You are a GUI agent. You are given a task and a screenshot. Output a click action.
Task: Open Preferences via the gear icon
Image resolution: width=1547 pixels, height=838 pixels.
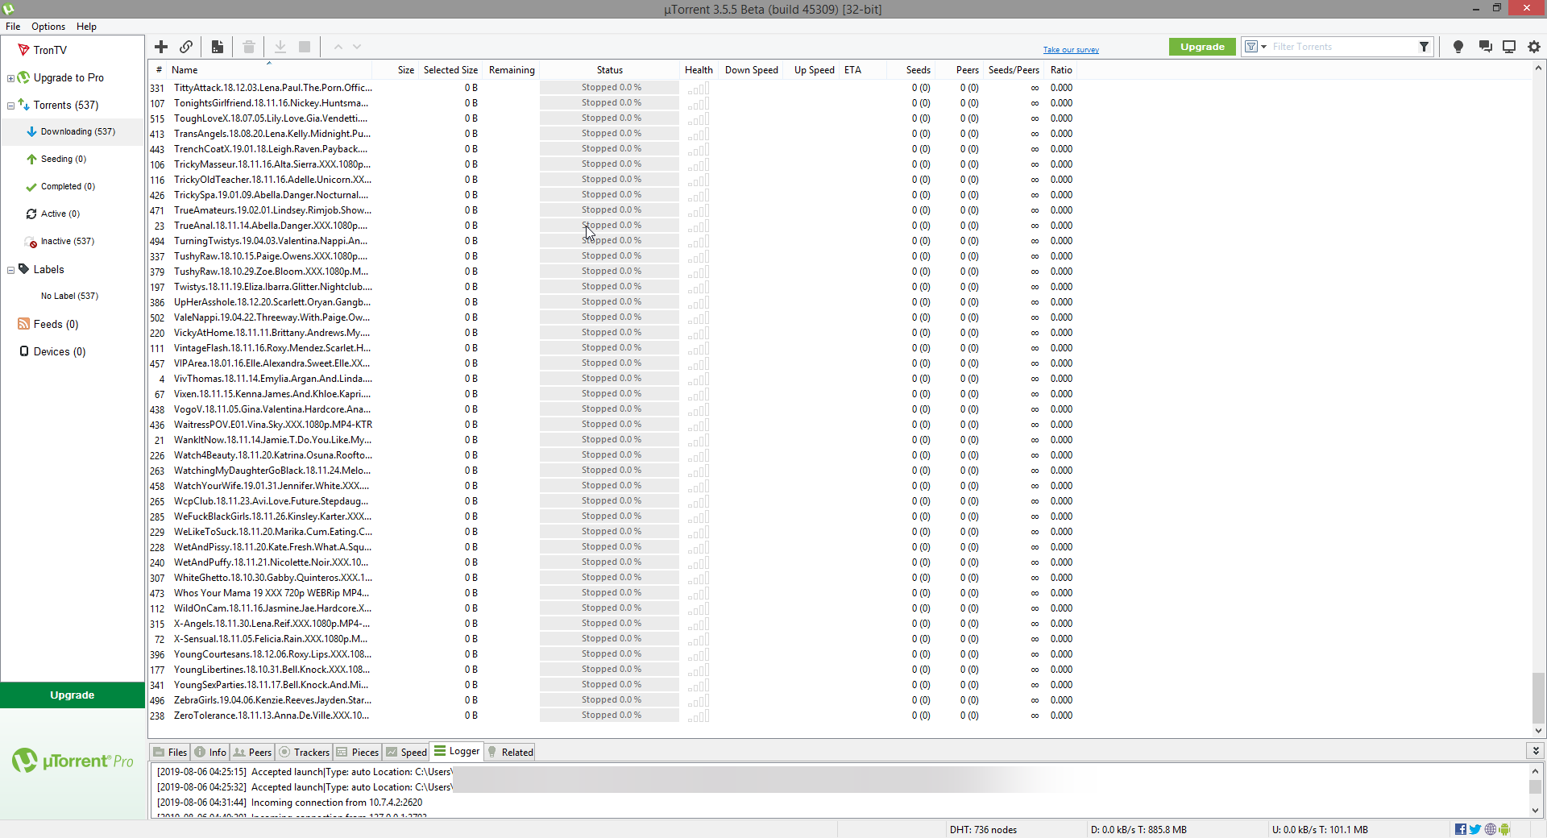[1534, 47]
